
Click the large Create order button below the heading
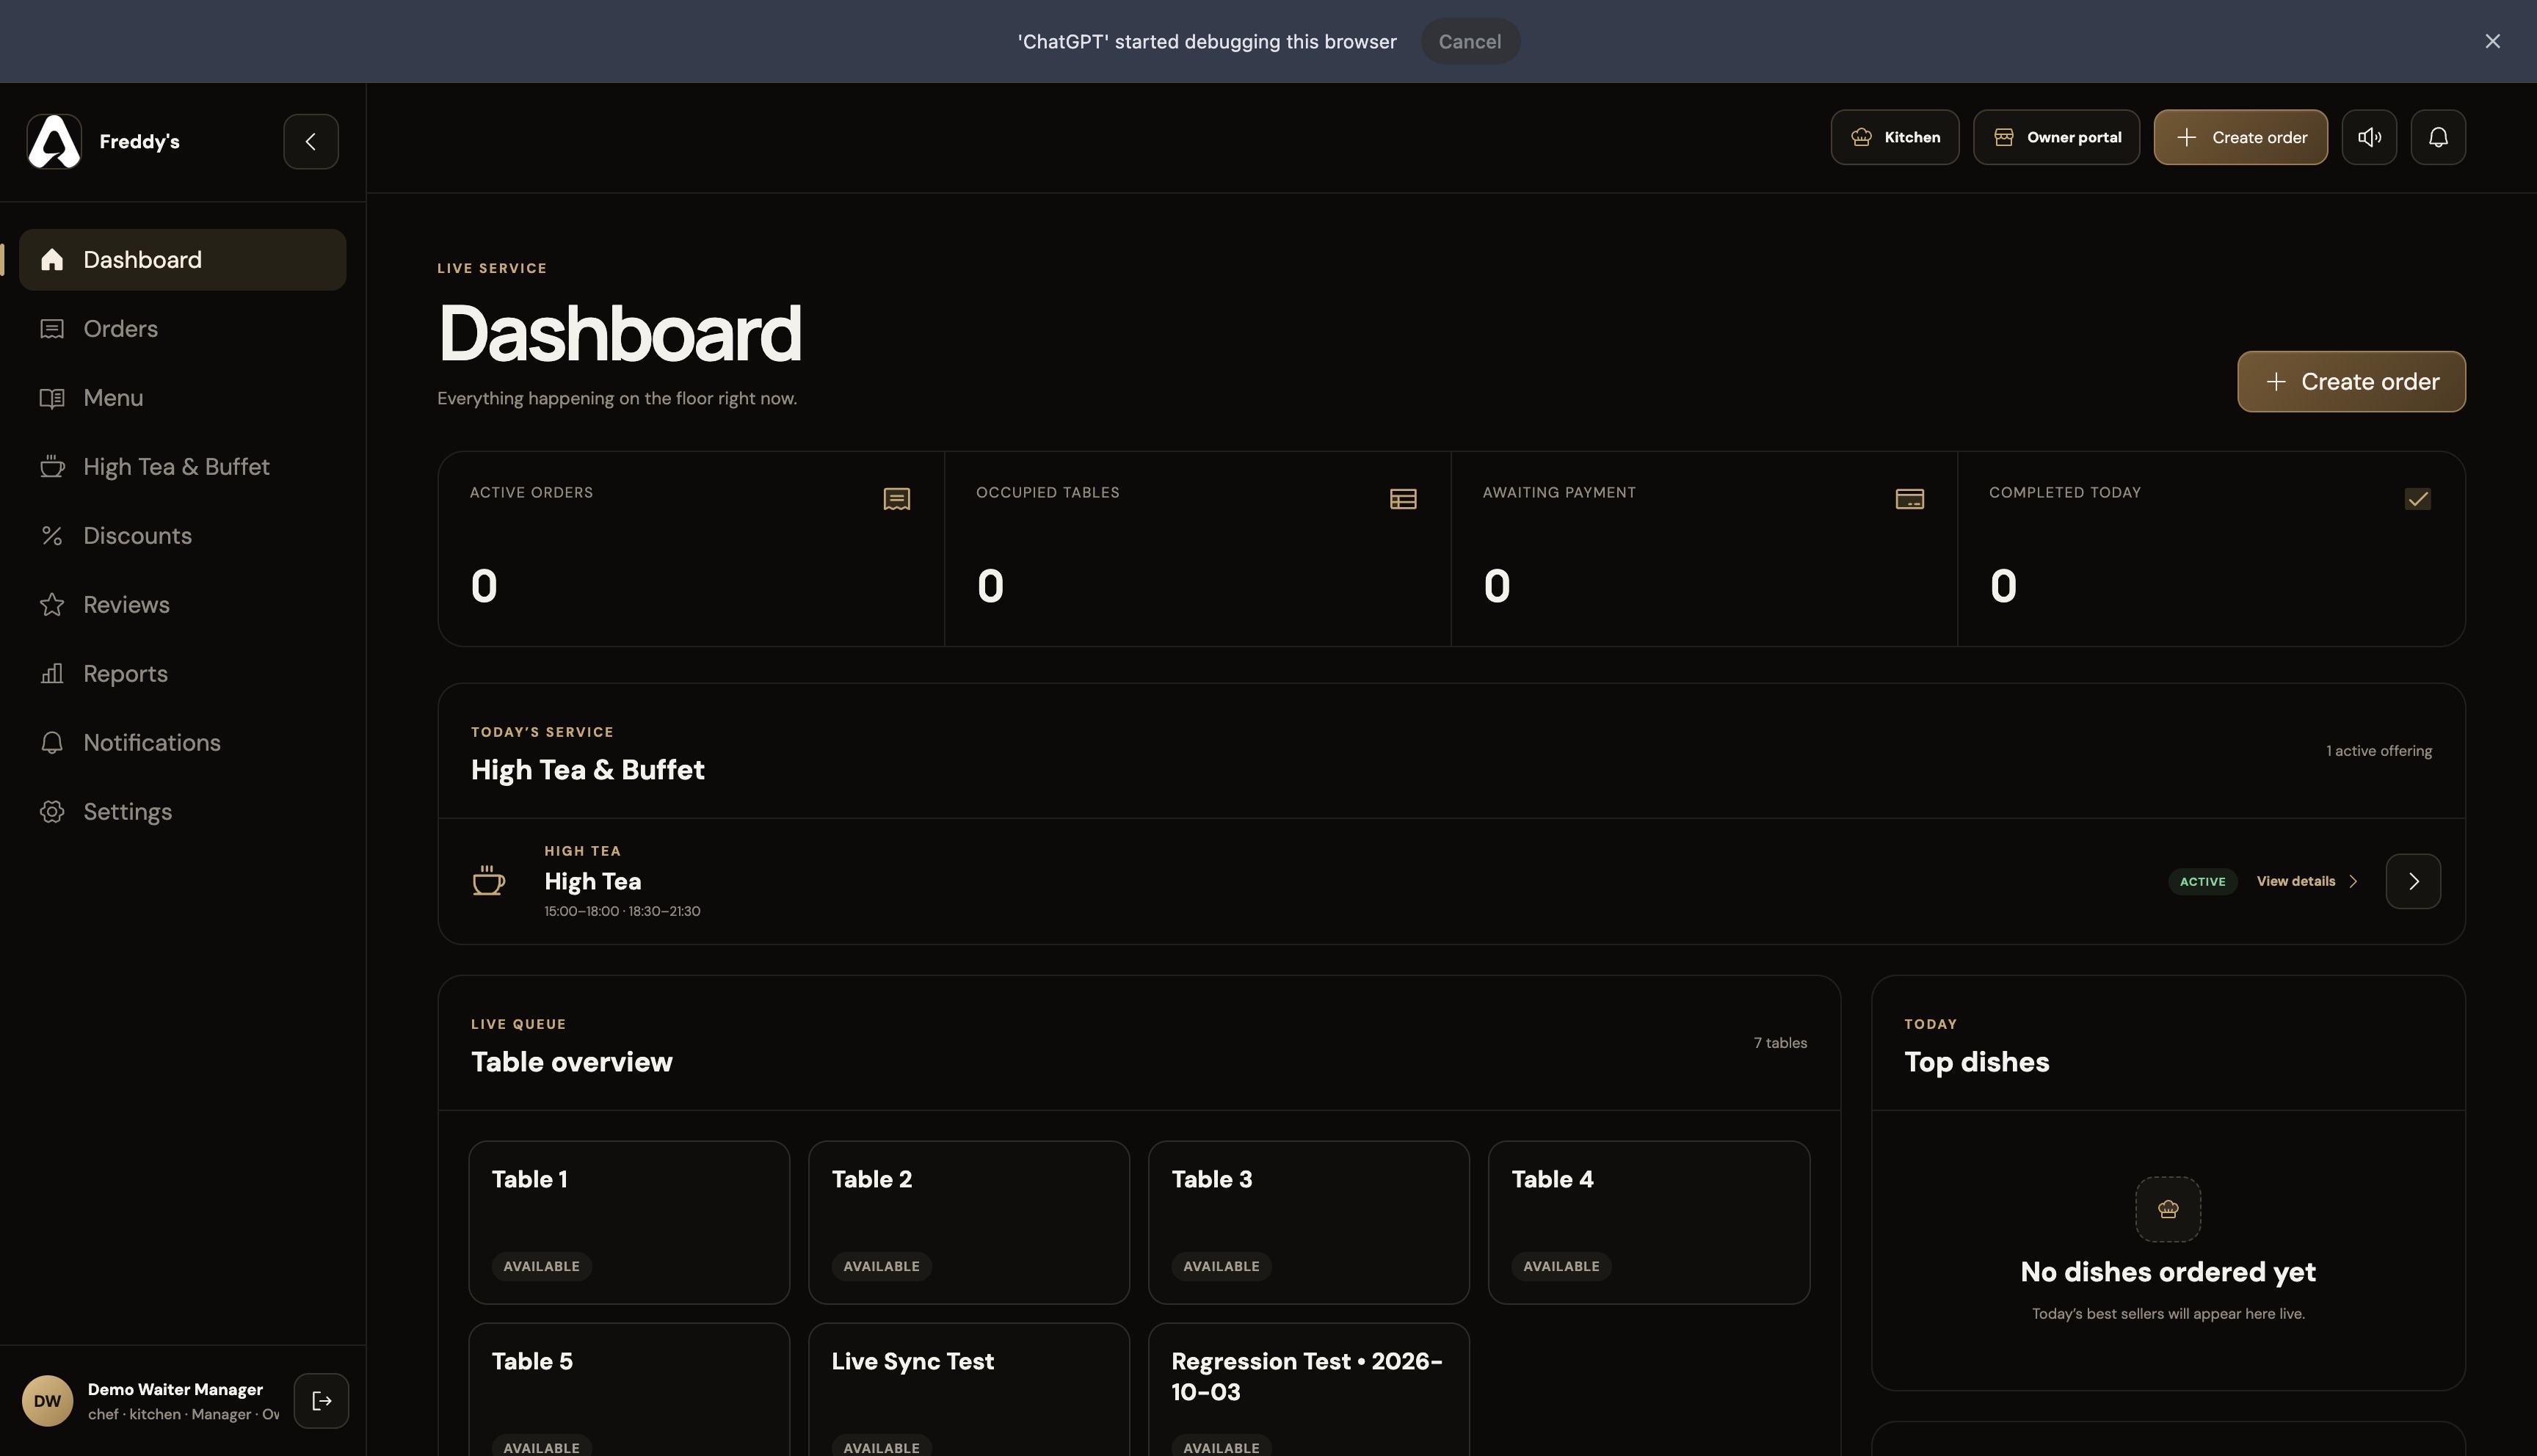2351,381
